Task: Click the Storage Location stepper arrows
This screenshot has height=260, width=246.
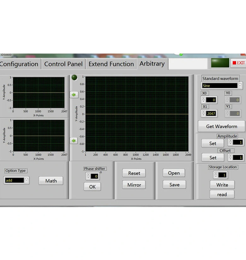Action: [216, 175]
